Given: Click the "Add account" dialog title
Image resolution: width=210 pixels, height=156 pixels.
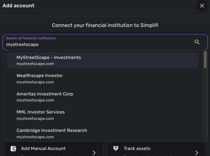Looking at the screenshot, I should tap(18, 6).
